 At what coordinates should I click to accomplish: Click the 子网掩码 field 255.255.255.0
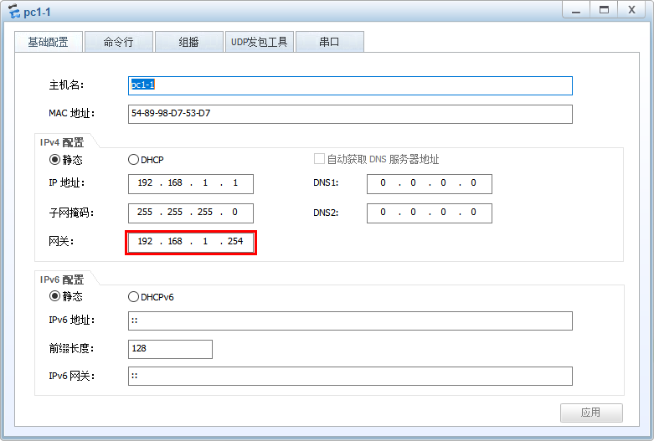[191, 213]
